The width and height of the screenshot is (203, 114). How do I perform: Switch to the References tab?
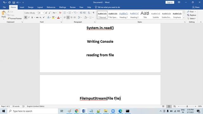[x=51, y=7]
